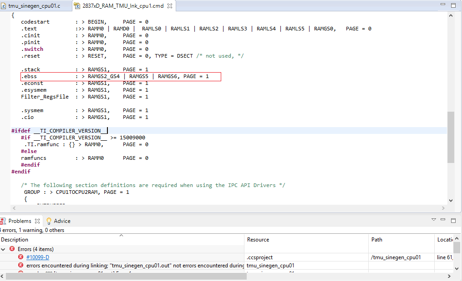This screenshot has width=462, height=281.
Task: Click the .reset DSECT line
Action: pos(132,56)
